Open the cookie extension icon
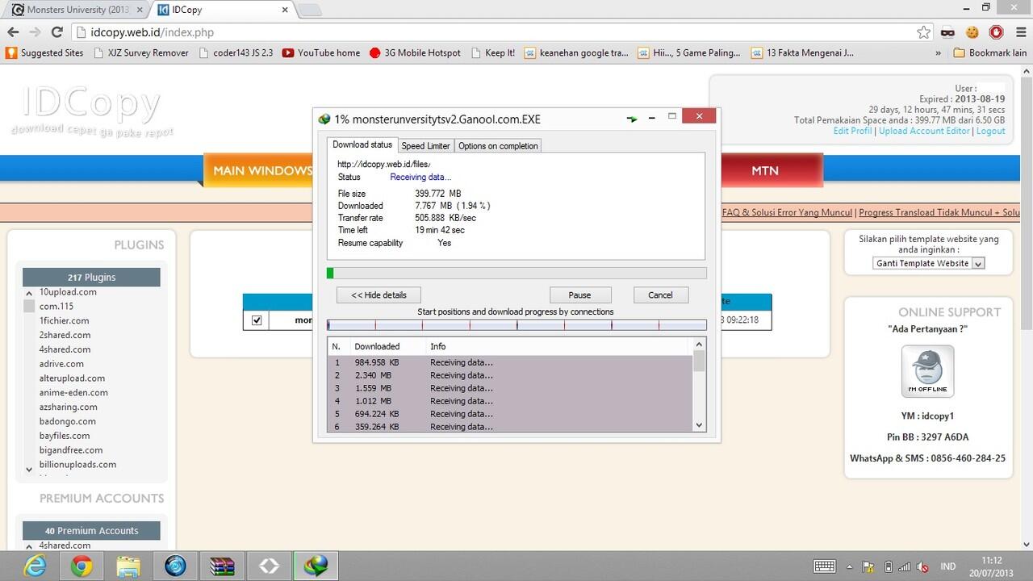 pyautogui.click(x=972, y=32)
